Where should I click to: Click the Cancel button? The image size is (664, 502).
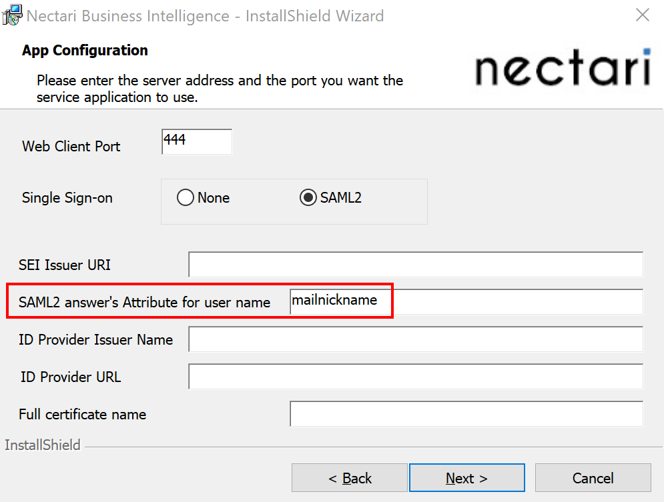tap(593, 478)
